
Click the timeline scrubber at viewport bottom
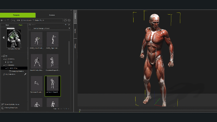pyautogui.click(x=80, y=110)
